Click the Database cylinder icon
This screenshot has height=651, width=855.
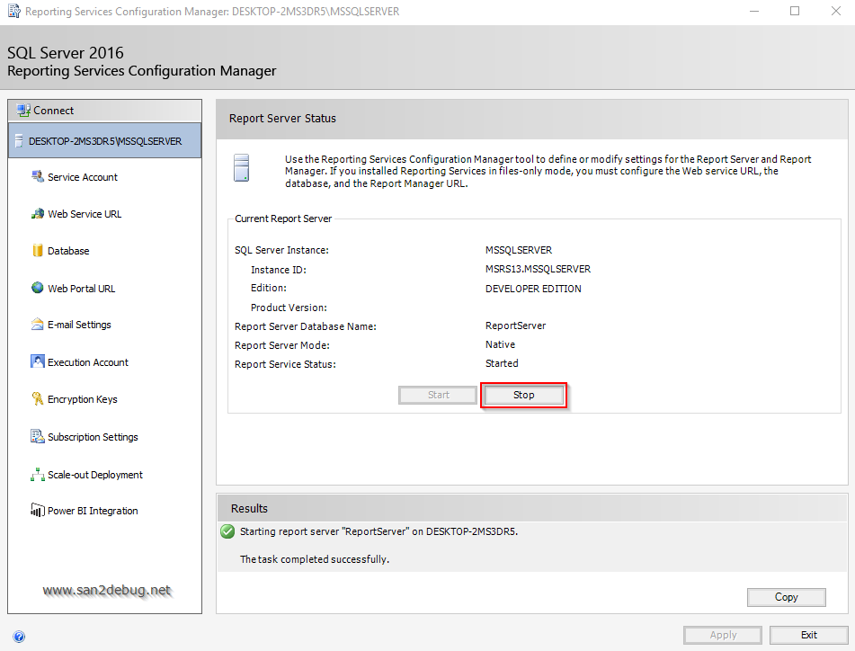pyautogui.click(x=38, y=251)
